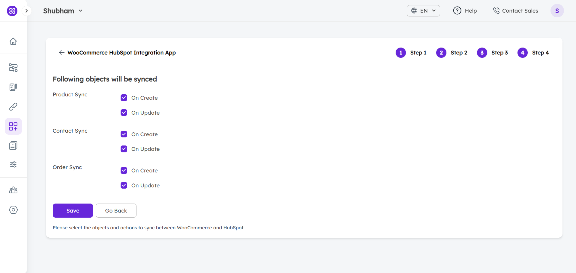Viewport: 576px width, 273px height.
Task: Uncheck Order Sync On Create
Action: point(124,170)
